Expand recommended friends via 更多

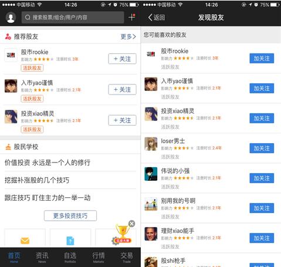pos(128,36)
